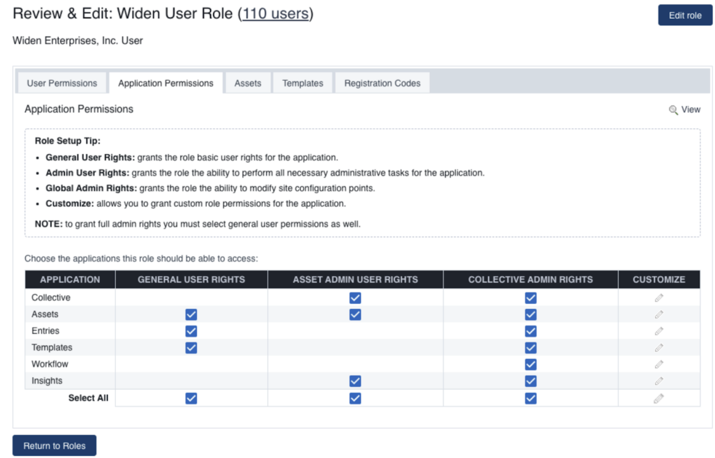Open the Assets tab
This screenshot has width=715, height=458.
(248, 84)
